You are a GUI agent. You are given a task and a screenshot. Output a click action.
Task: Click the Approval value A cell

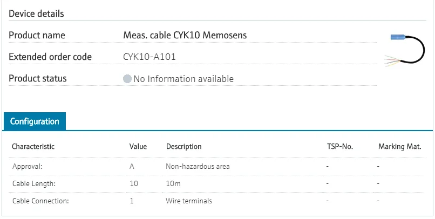pyautogui.click(x=132, y=166)
